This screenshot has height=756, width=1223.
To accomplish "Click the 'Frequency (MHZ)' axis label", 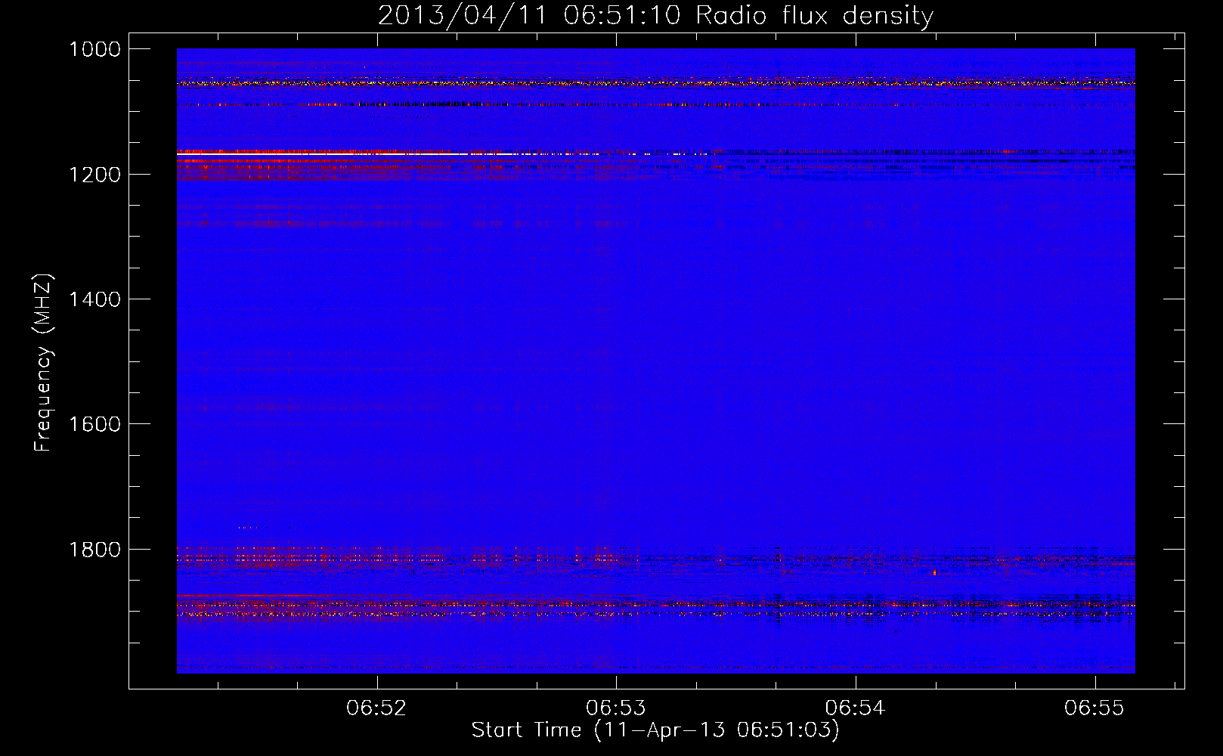I will click(43, 363).
